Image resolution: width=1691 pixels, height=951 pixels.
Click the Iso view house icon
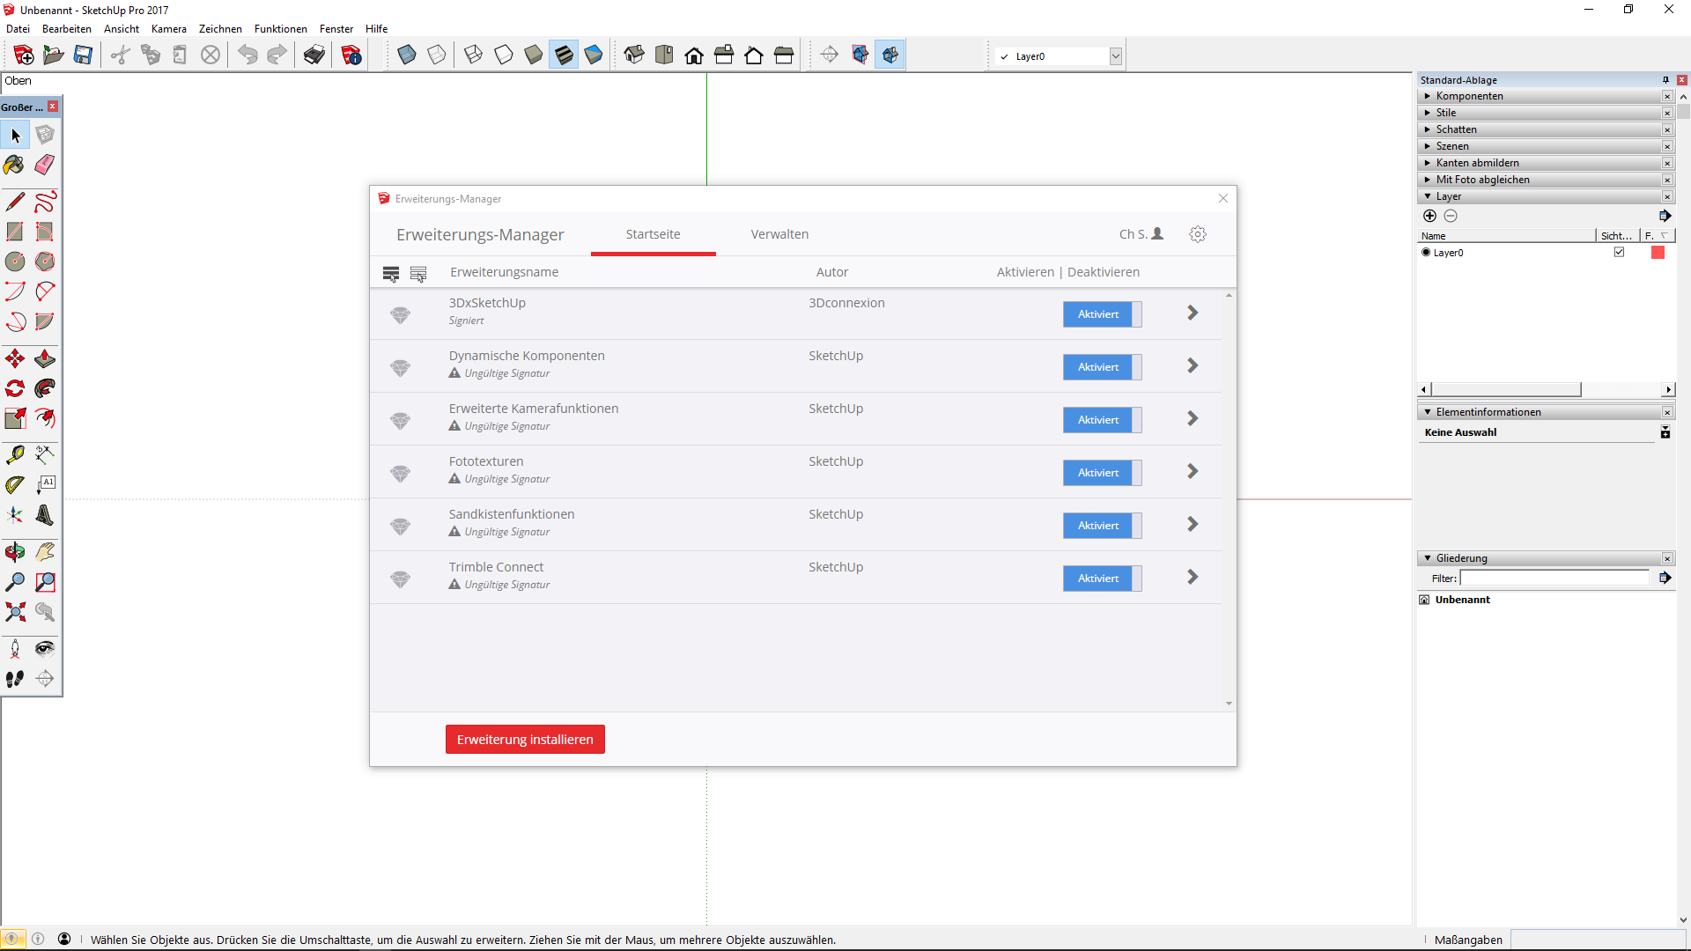click(x=634, y=55)
